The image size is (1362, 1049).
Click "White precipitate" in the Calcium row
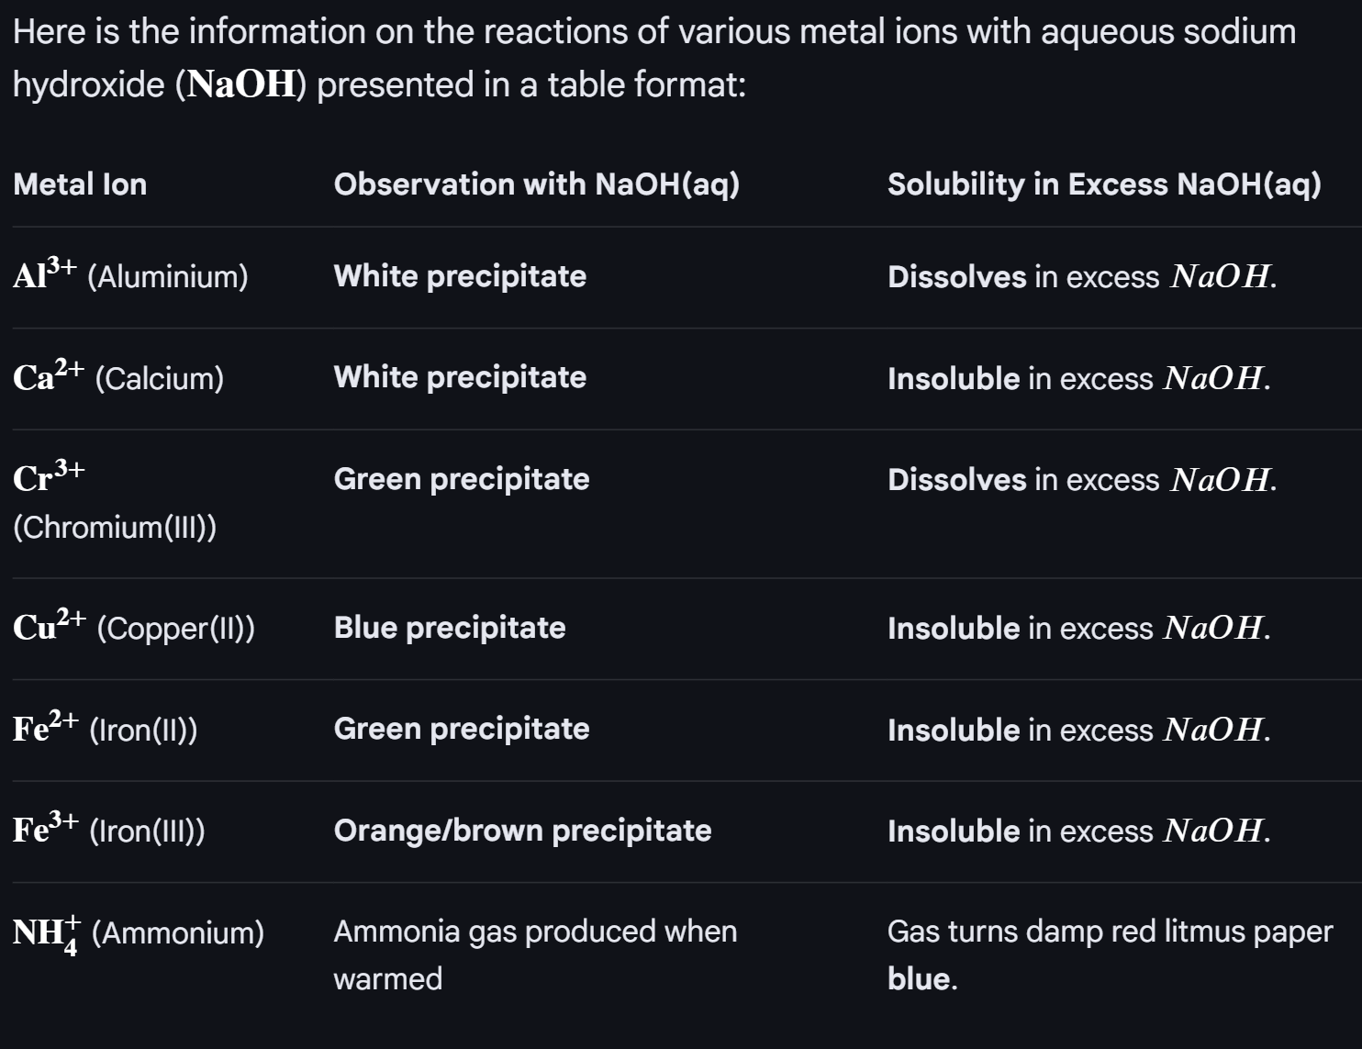[460, 377]
